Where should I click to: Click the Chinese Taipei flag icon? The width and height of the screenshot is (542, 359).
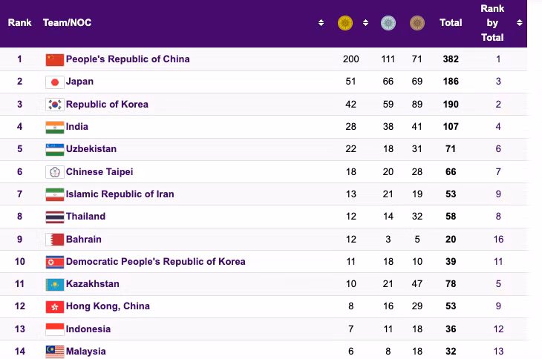(x=54, y=172)
